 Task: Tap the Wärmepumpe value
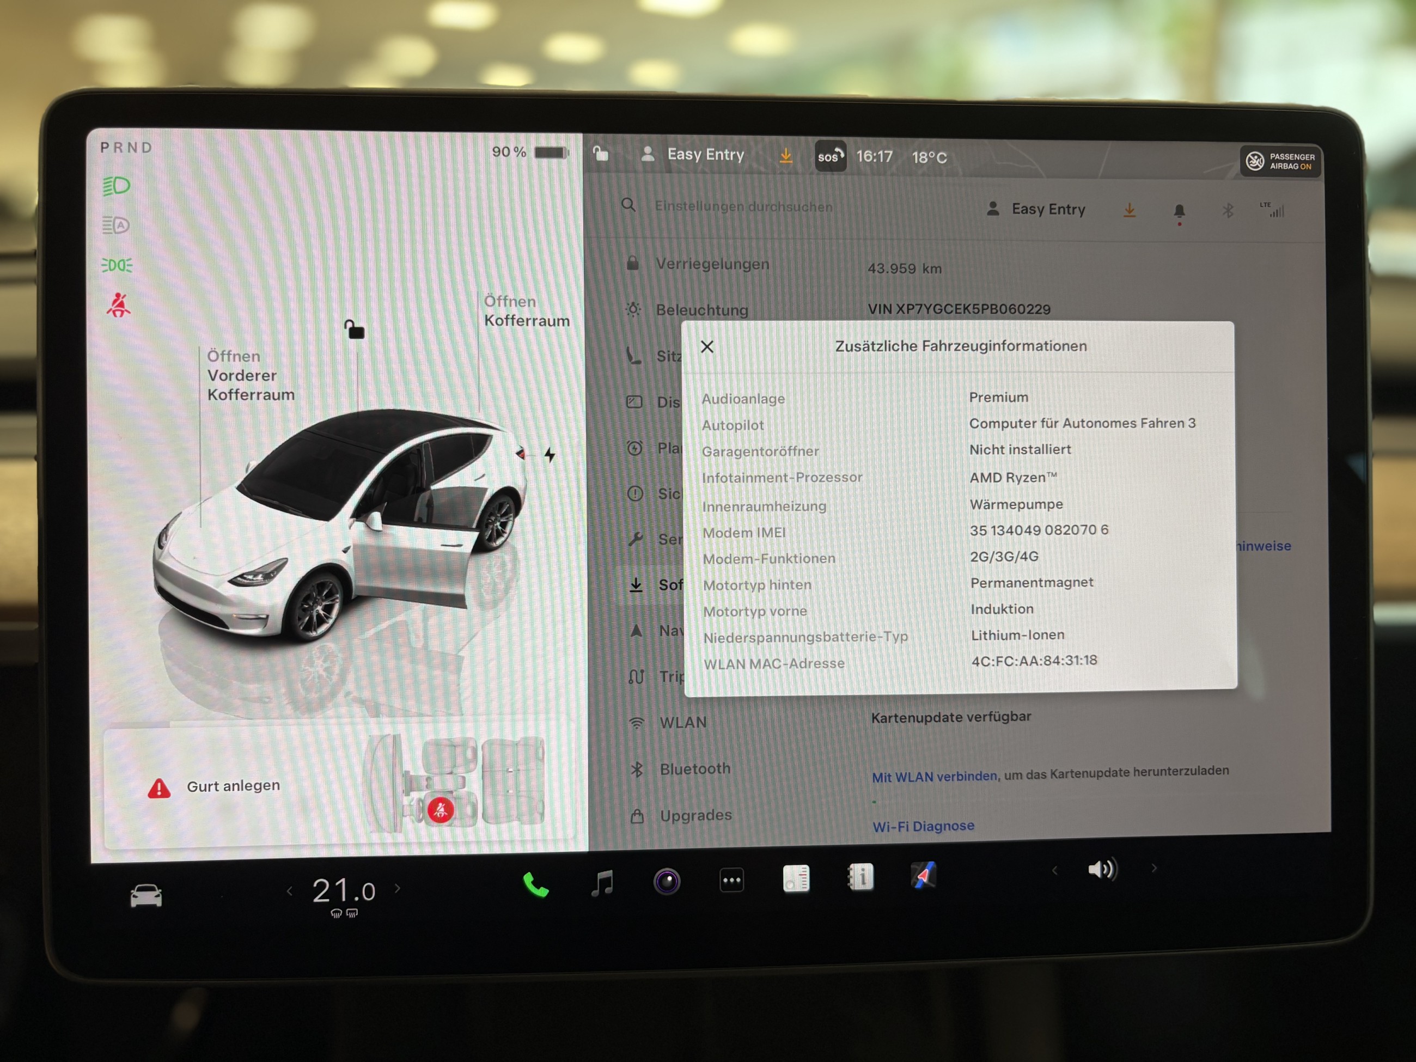(1016, 504)
